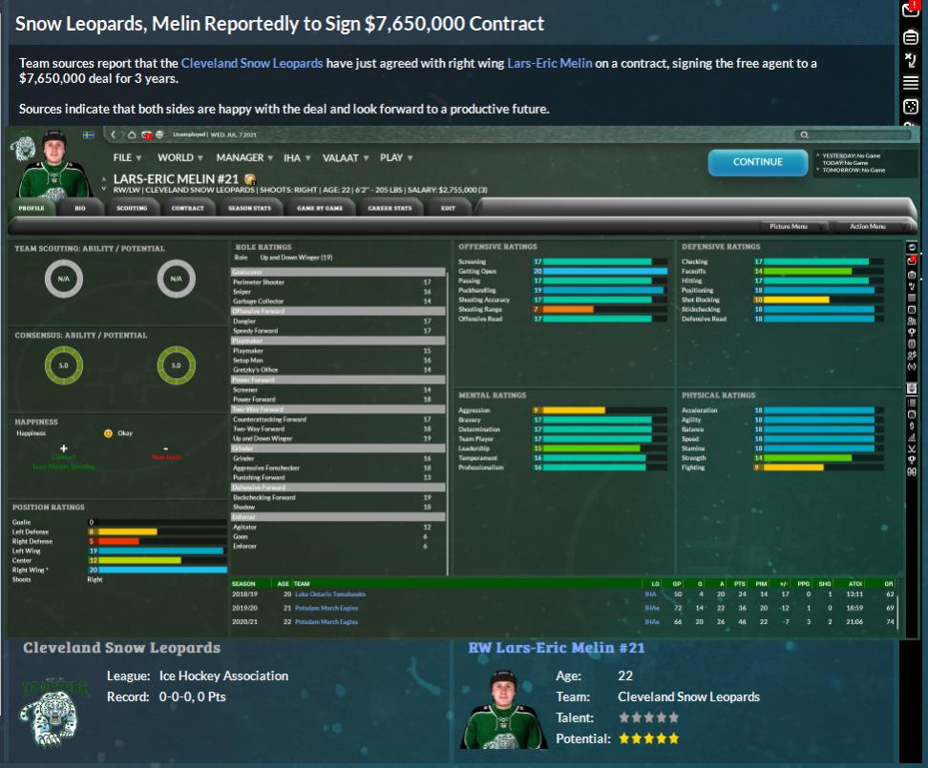This screenshot has width=928, height=768.
Task: Select the Profile tab
Action: (32, 208)
